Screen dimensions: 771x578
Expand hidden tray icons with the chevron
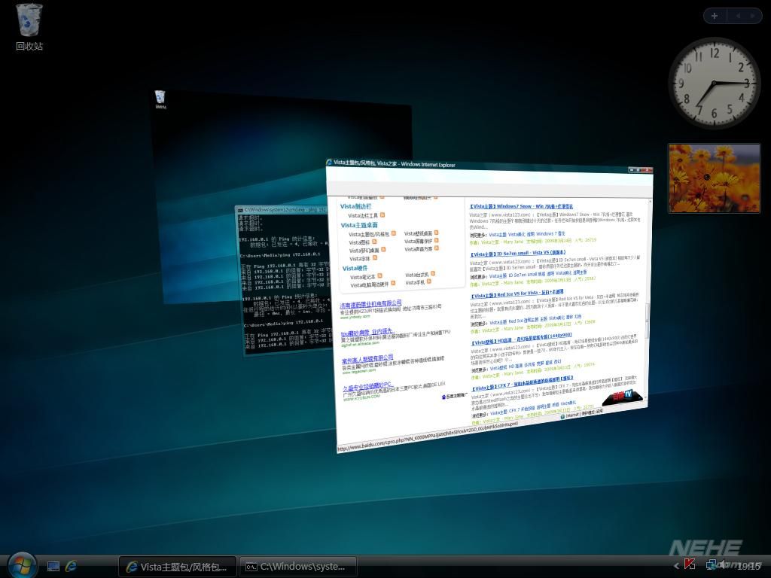(x=677, y=566)
